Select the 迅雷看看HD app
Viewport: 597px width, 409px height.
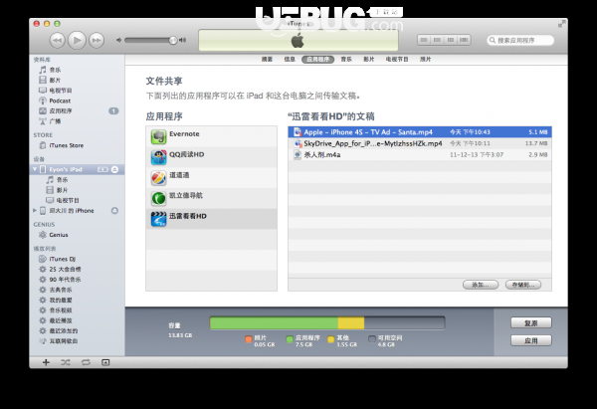tap(211, 219)
